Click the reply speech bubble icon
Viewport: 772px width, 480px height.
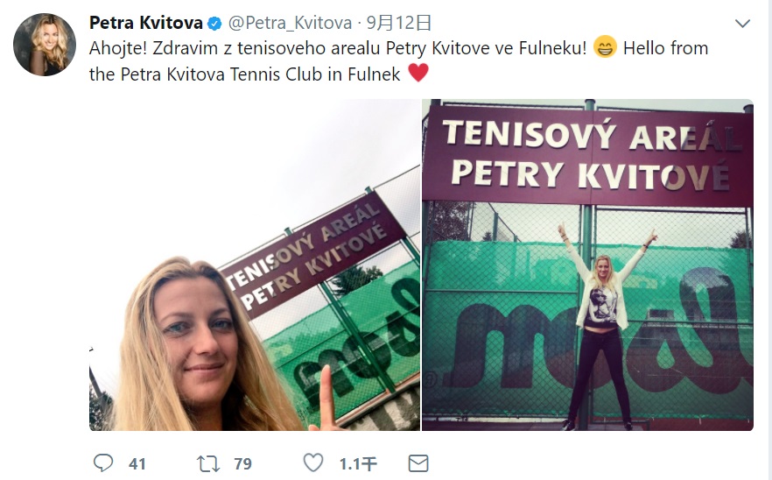[103, 463]
